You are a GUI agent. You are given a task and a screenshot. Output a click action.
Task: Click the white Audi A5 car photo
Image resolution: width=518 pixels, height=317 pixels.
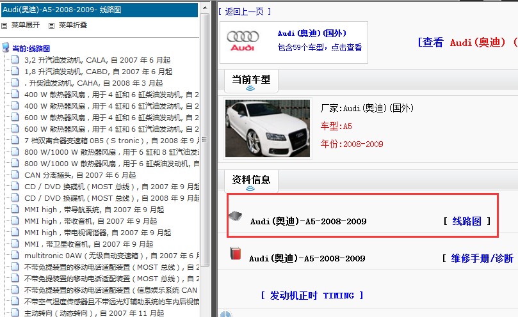point(268,128)
